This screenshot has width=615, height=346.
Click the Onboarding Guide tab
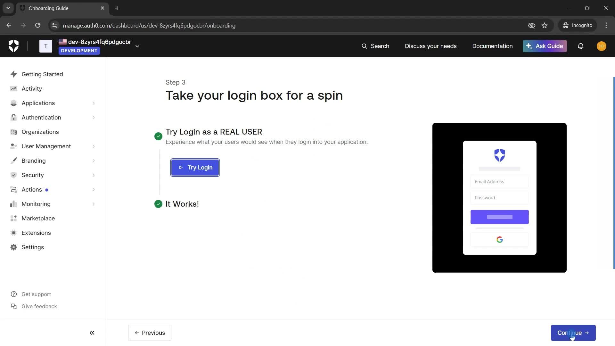[x=62, y=8]
